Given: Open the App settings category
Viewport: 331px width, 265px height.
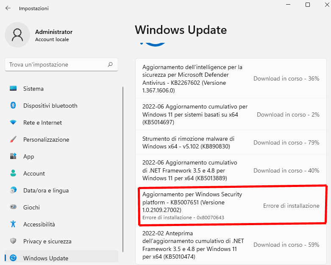Looking at the screenshot, I should click(x=61, y=156).
